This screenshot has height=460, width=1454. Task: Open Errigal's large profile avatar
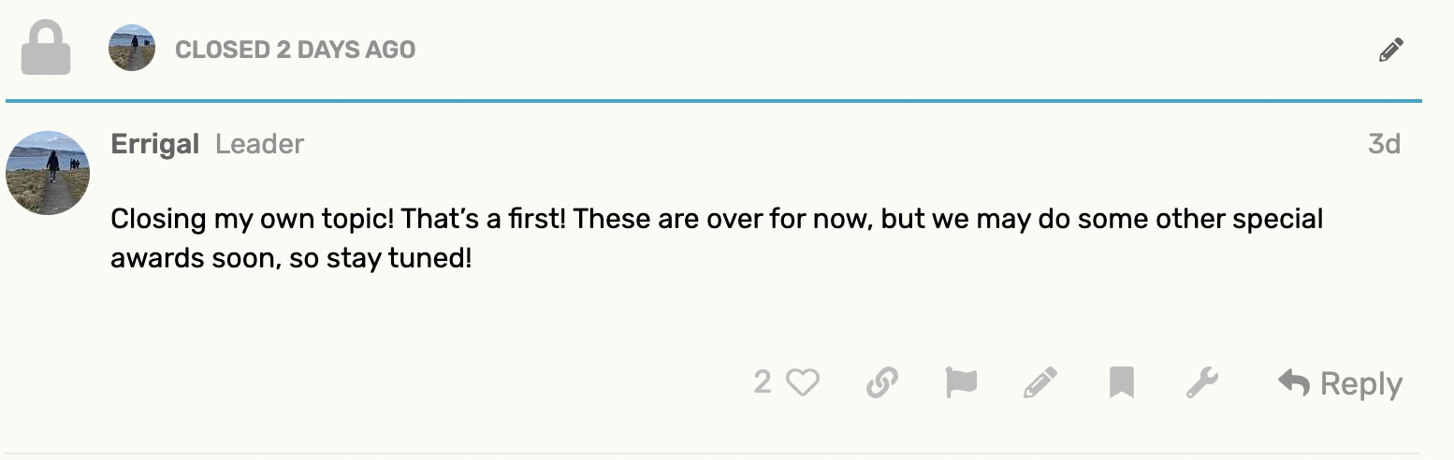[48, 173]
